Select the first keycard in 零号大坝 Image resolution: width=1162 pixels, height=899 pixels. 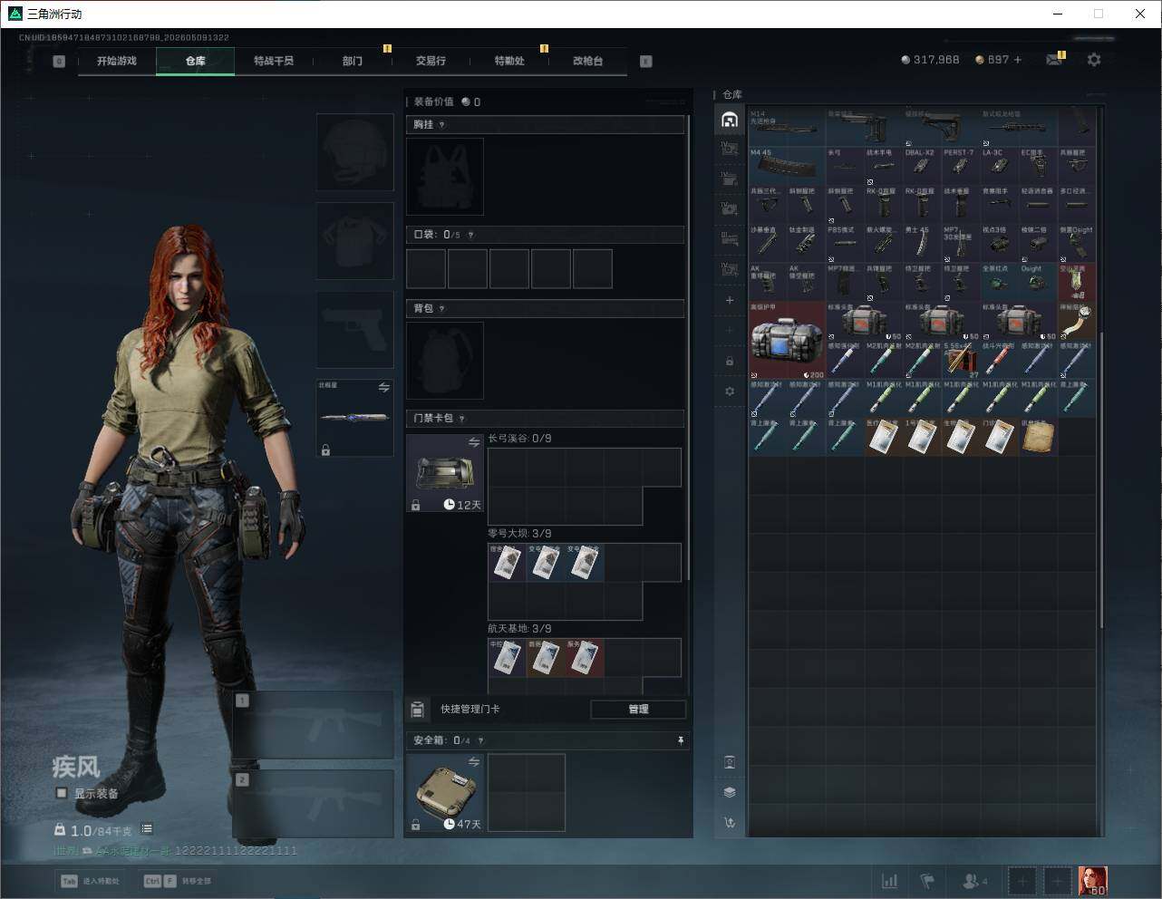[507, 562]
